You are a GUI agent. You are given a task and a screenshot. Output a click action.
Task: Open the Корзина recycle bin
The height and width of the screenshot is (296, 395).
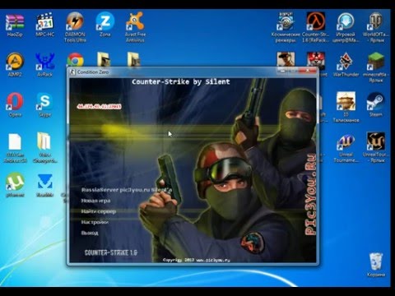coord(375,265)
